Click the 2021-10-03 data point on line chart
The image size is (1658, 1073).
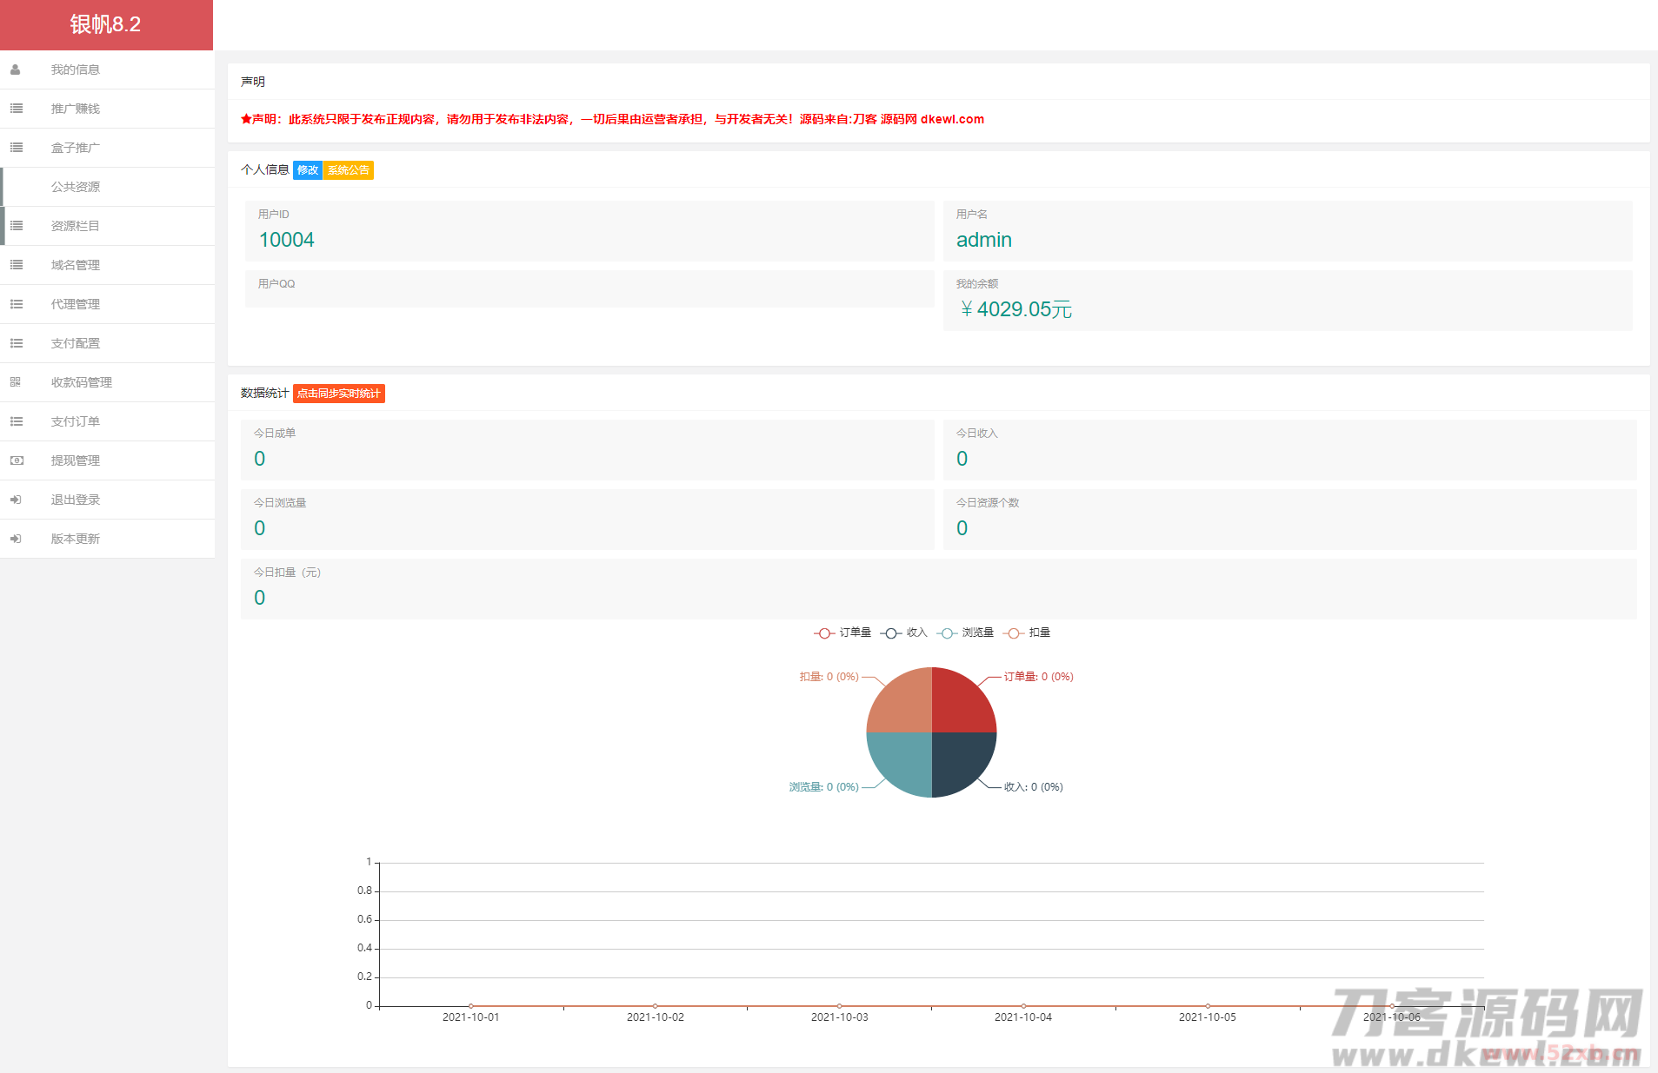(x=839, y=1005)
